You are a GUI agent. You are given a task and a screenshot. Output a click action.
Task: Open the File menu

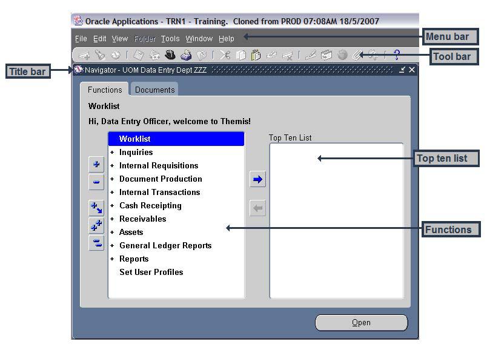[81, 39]
